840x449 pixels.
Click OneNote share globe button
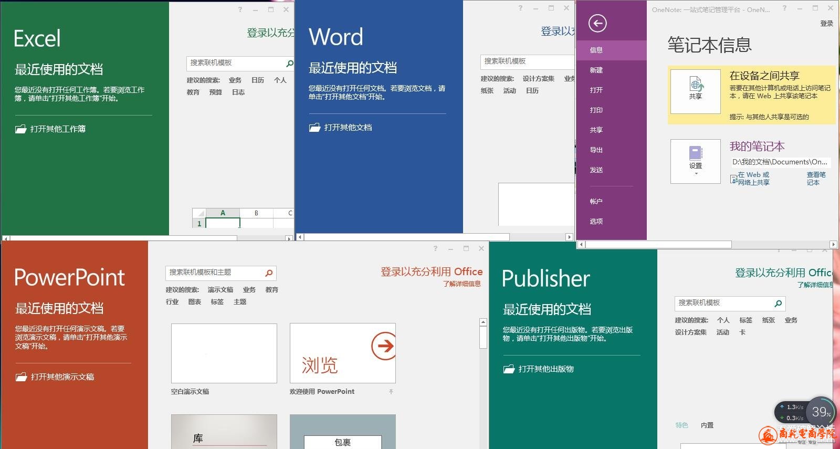(696, 90)
